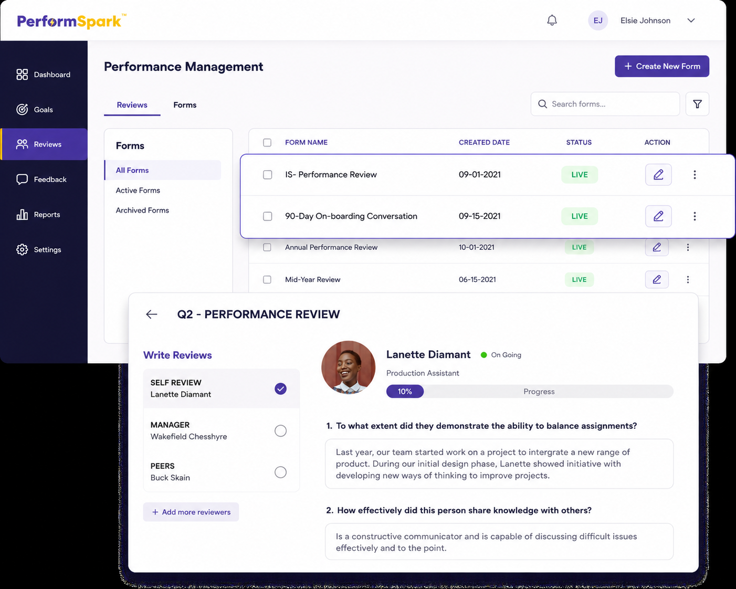Click the PerformSpark logo
The image size is (736, 589).
point(71,21)
